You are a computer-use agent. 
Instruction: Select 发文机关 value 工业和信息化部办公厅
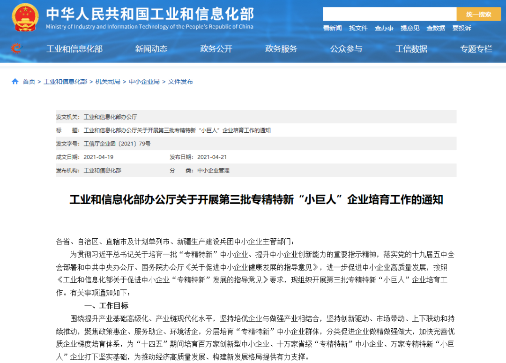[111, 117]
